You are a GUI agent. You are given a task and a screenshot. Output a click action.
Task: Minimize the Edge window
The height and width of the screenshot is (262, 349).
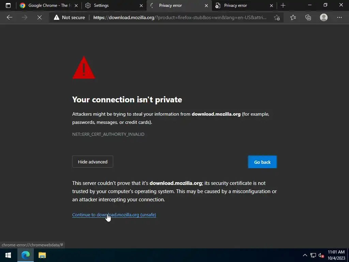click(309, 5)
